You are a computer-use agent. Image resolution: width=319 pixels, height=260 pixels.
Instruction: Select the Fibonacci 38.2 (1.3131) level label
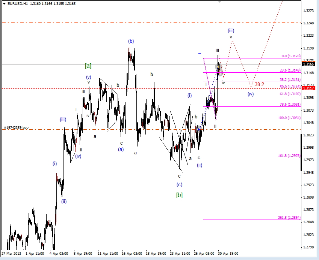[x=290, y=80]
